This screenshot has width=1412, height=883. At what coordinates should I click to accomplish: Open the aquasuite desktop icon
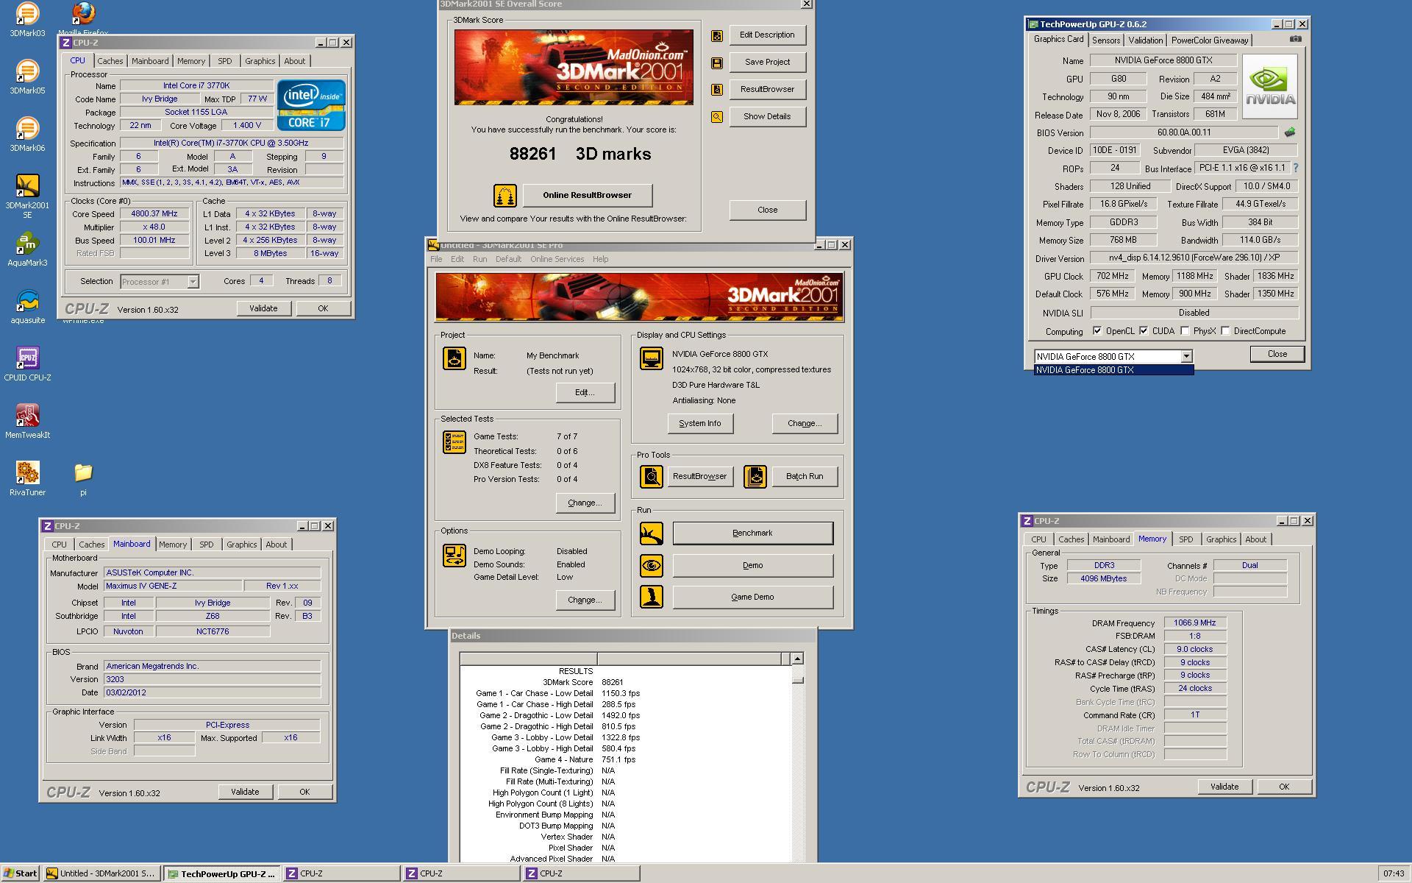coord(27,307)
